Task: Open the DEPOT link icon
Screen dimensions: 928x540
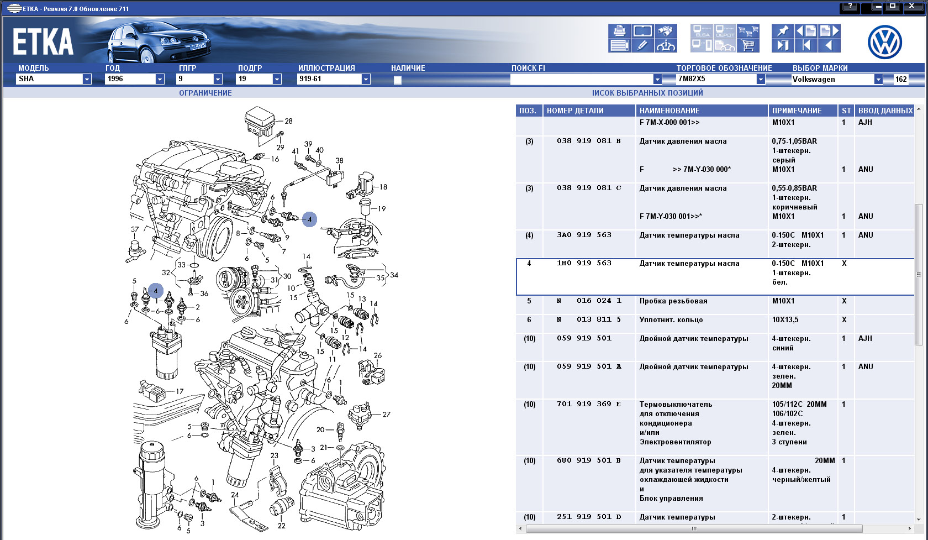Action: 725,31
